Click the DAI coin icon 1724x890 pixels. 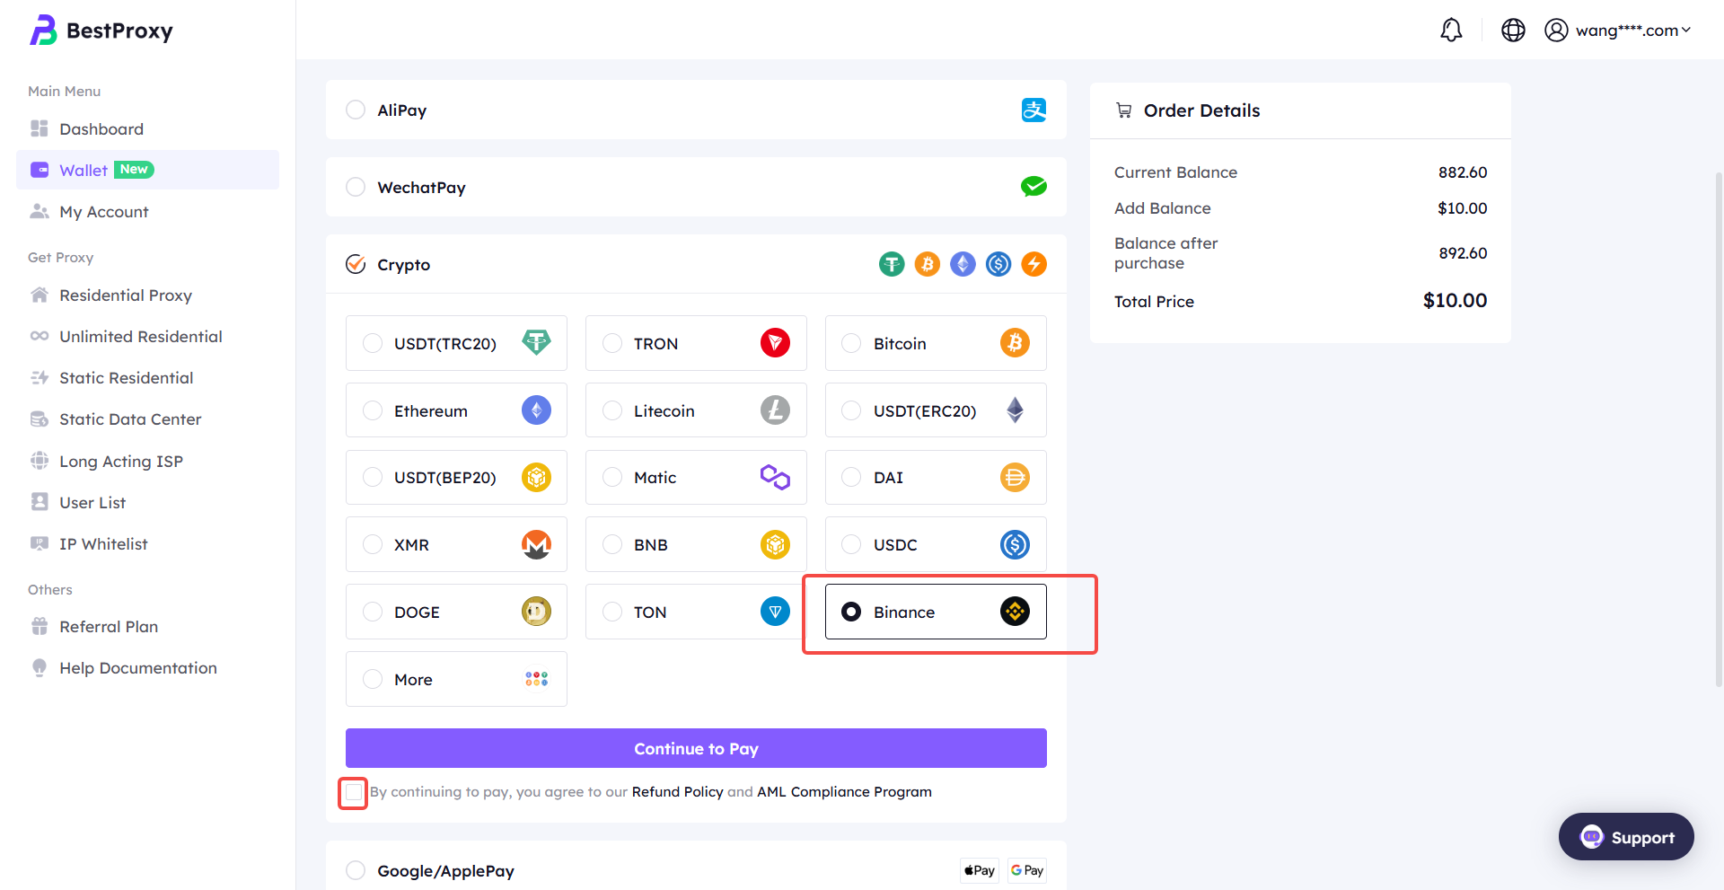(x=1015, y=478)
